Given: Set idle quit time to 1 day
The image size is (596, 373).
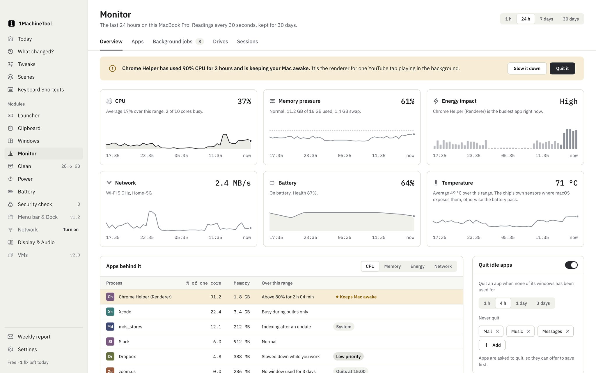Looking at the screenshot, I should pyautogui.click(x=521, y=303).
